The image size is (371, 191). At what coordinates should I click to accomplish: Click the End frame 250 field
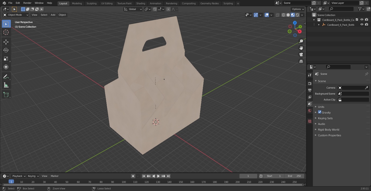(294, 176)
